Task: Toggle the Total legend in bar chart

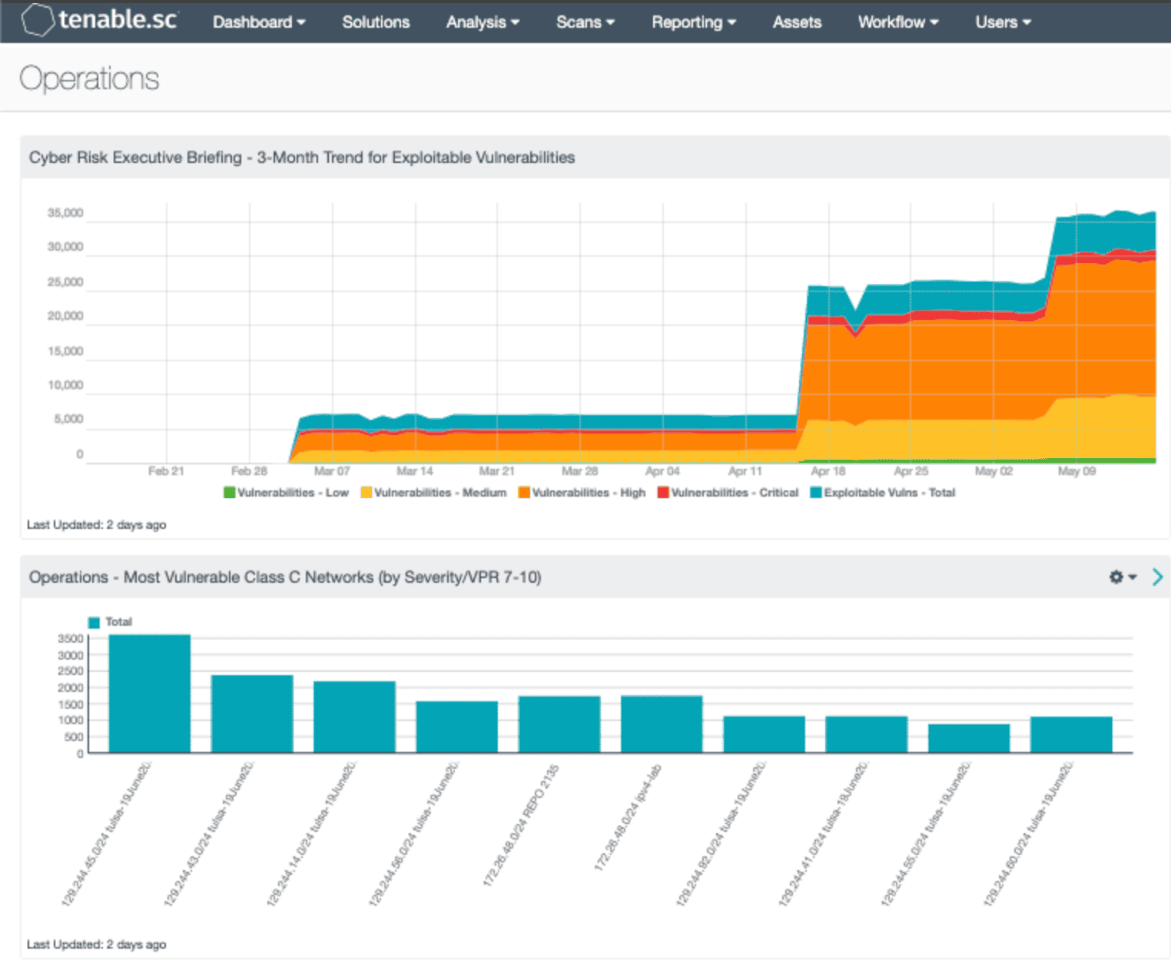Action: (x=111, y=622)
